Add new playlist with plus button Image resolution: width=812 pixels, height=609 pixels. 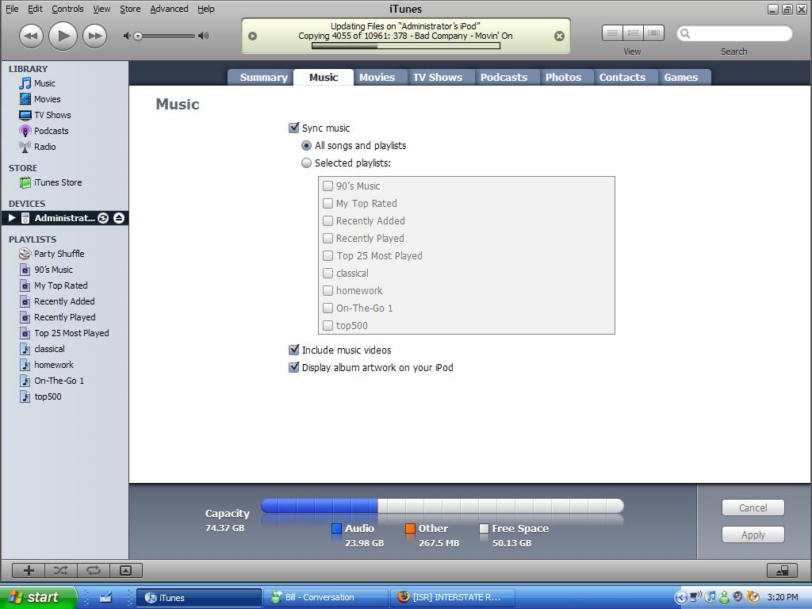click(29, 570)
